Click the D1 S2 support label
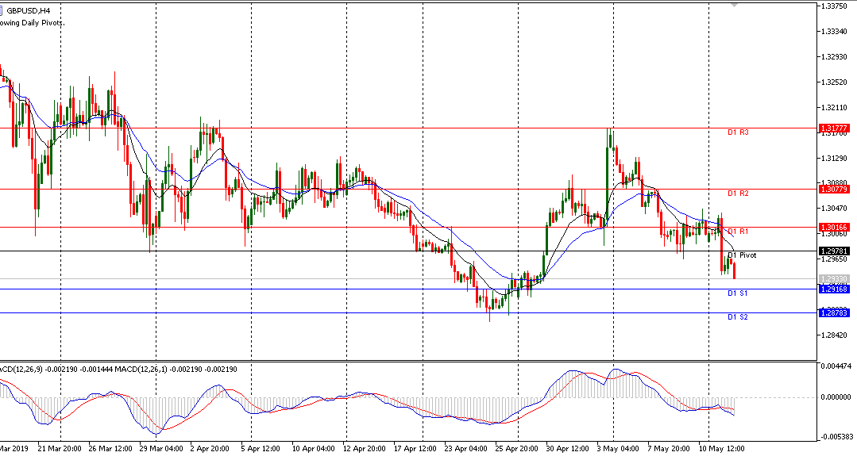Screen dimensions: 857x456 (x=737, y=317)
